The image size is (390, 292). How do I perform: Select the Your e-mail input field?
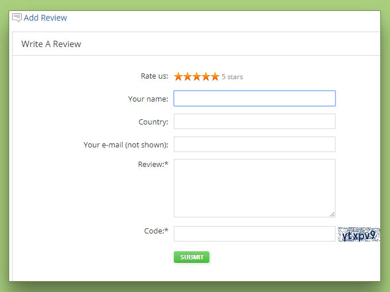(x=254, y=145)
